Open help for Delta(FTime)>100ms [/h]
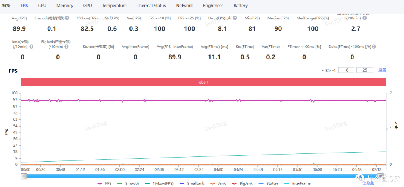The width and height of the screenshot is (404, 187). (374, 47)
